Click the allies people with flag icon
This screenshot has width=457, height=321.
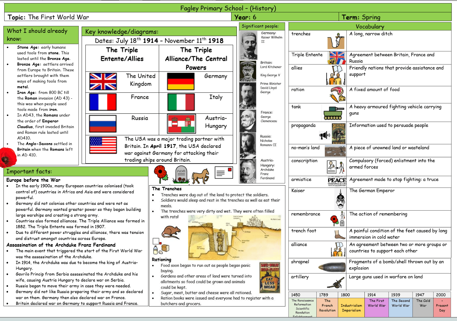click(x=336, y=75)
